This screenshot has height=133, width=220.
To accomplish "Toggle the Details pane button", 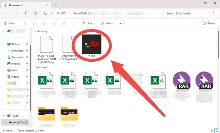I will tap(209, 23).
